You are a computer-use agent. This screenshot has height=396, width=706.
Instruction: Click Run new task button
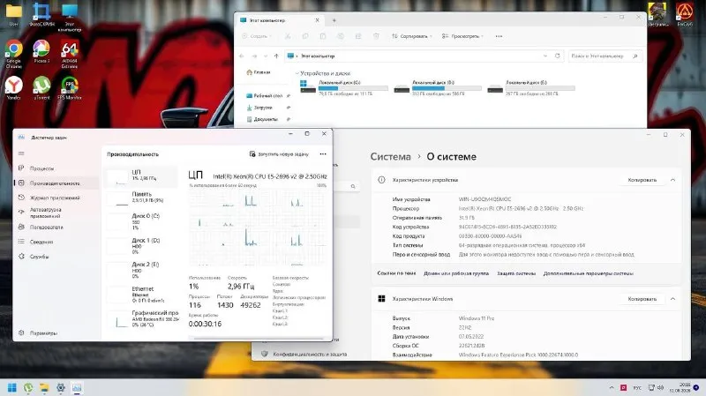point(279,153)
